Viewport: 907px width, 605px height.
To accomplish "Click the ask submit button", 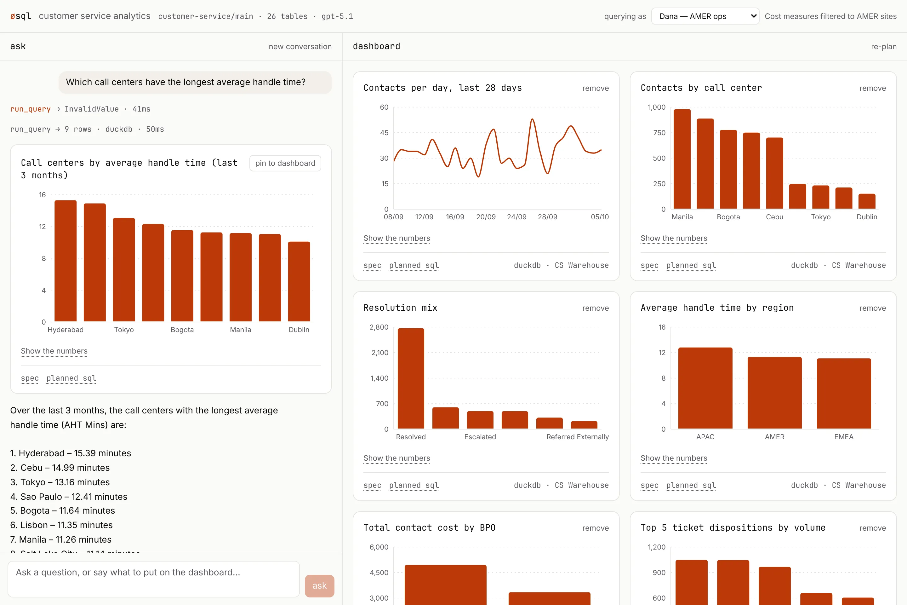I will point(319,586).
